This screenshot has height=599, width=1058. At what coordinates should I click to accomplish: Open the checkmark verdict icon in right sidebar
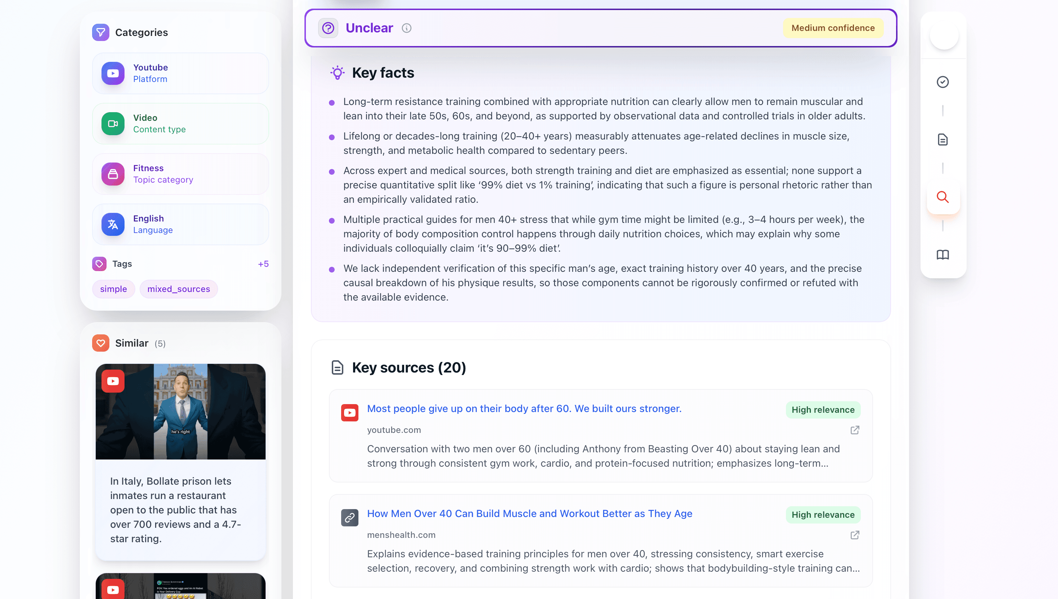[x=943, y=82]
